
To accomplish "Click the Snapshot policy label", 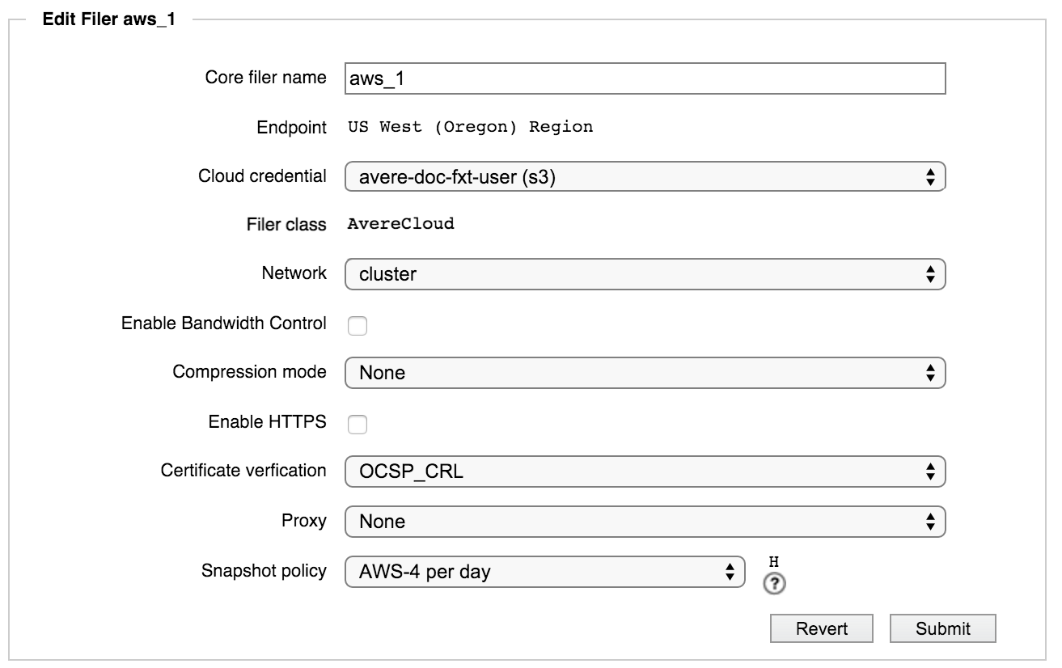I will pos(264,571).
